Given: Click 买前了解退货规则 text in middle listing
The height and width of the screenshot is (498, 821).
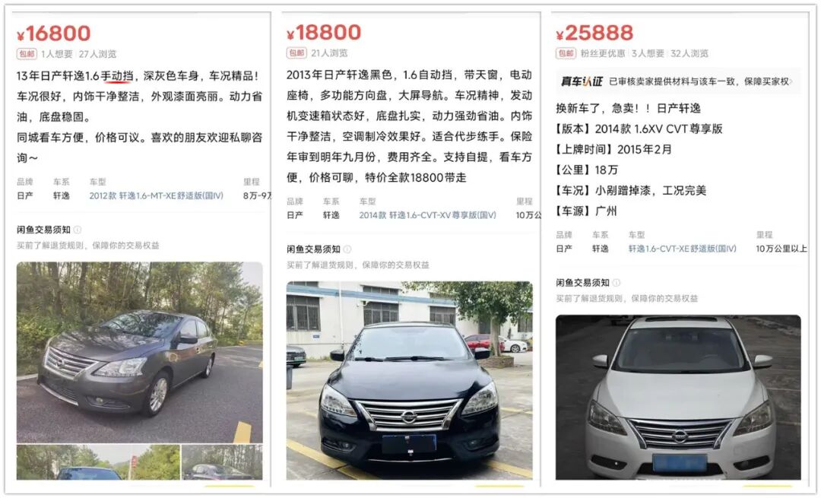Looking at the screenshot, I should (x=319, y=265).
